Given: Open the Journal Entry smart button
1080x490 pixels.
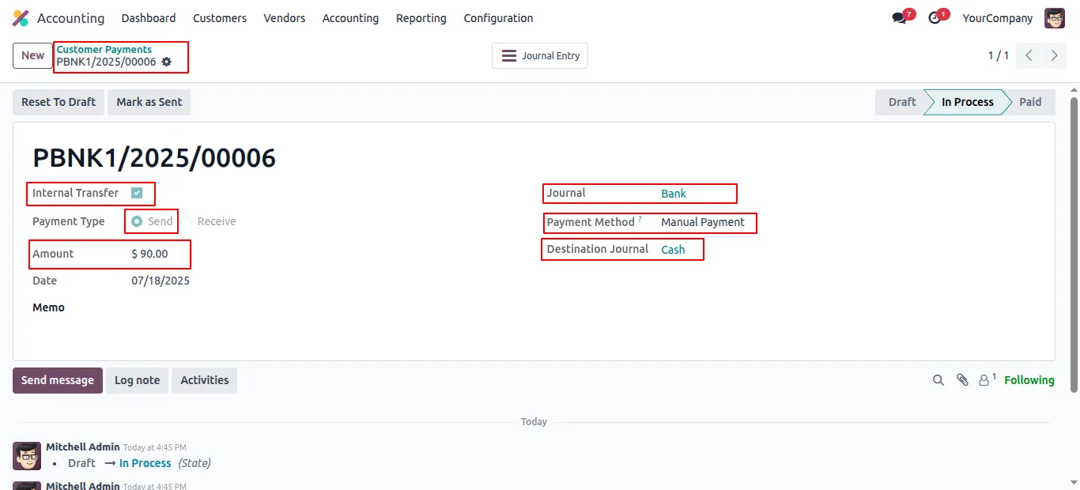Looking at the screenshot, I should tap(540, 56).
